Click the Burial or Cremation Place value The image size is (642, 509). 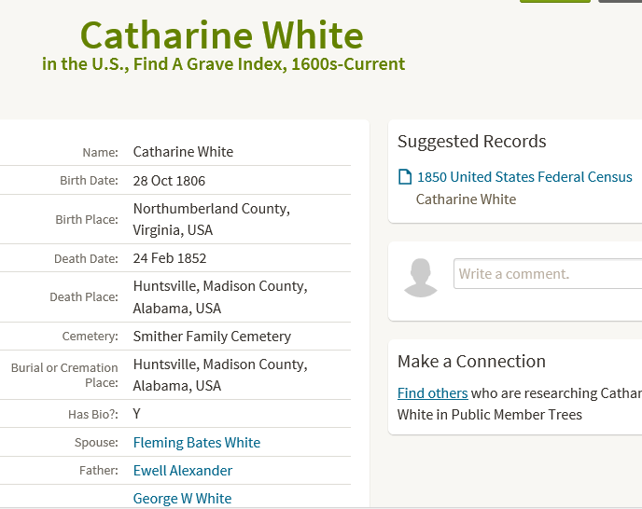point(220,375)
